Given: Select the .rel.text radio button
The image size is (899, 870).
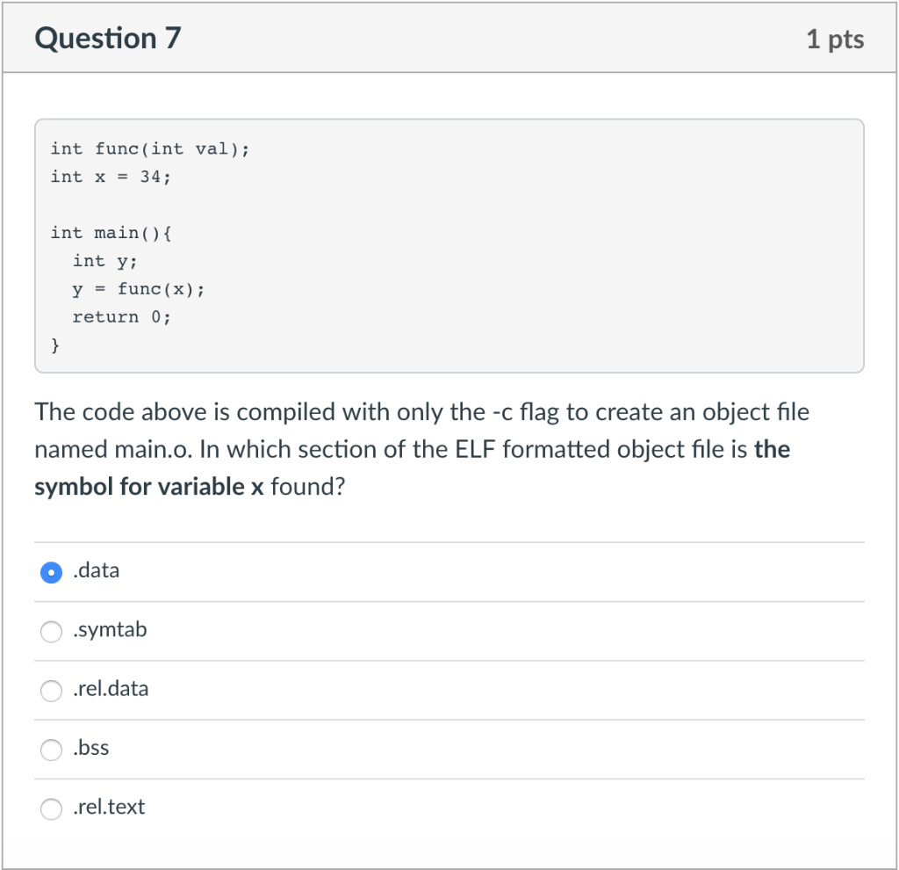Looking at the screenshot, I should 50,808.
